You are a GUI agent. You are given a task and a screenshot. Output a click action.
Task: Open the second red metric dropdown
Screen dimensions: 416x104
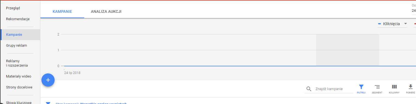point(415,24)
